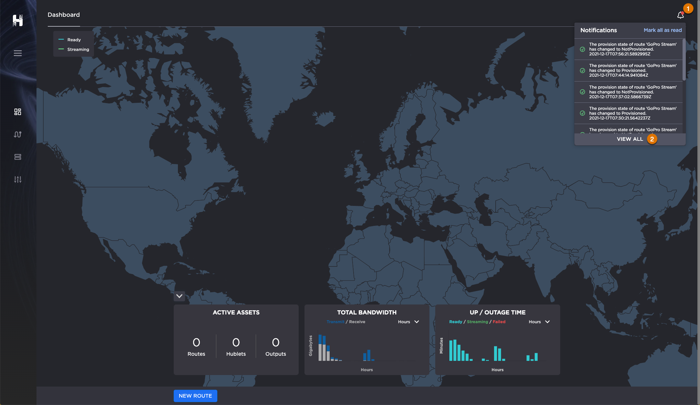Click first notification's green check icon
Image resolution: width=700 pixels, height=405 pixels.
582,49
